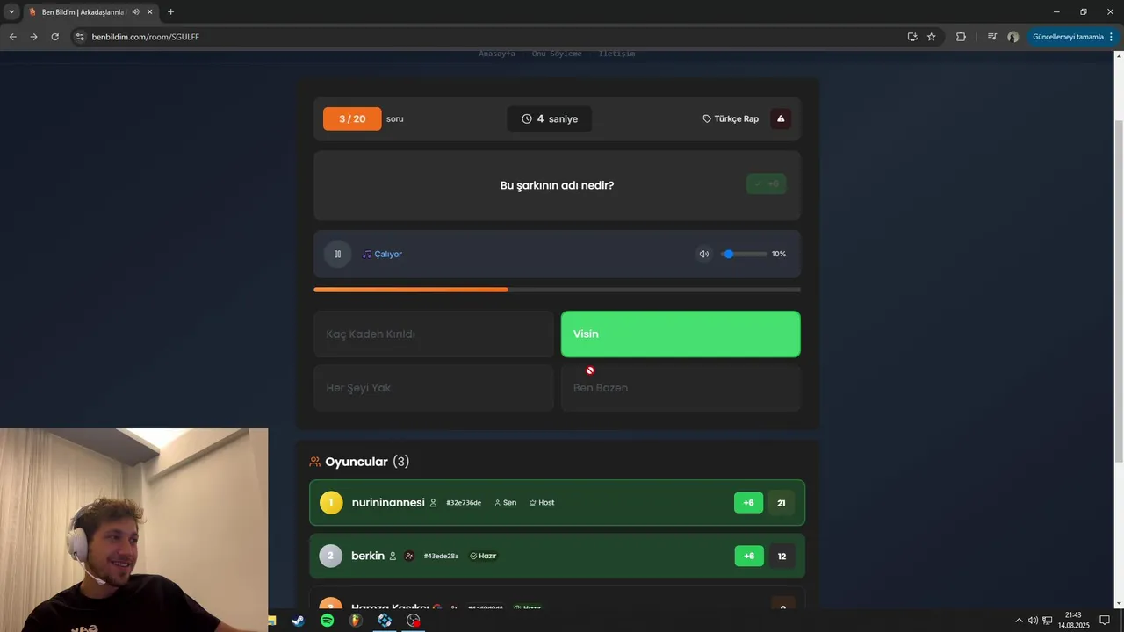Select the answer Kaç Kadeh Kırıldı
The height and width of the screenshot is (632, 1124).
tap(434, 334)
